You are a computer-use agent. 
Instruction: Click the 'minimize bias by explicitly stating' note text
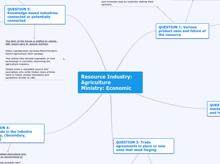(x=127, y=3)
